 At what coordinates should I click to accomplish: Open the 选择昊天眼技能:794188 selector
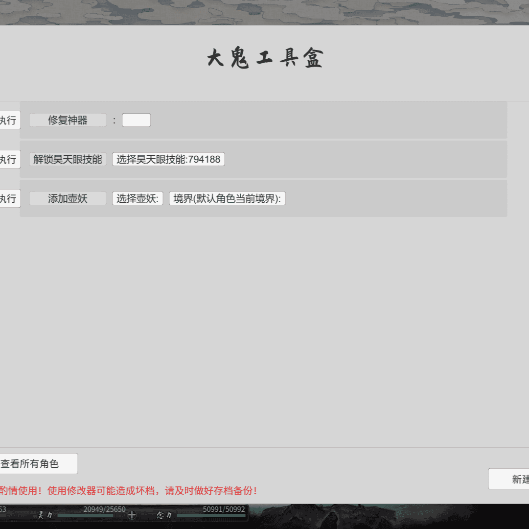pyautogui.click(x=168, y=159)
